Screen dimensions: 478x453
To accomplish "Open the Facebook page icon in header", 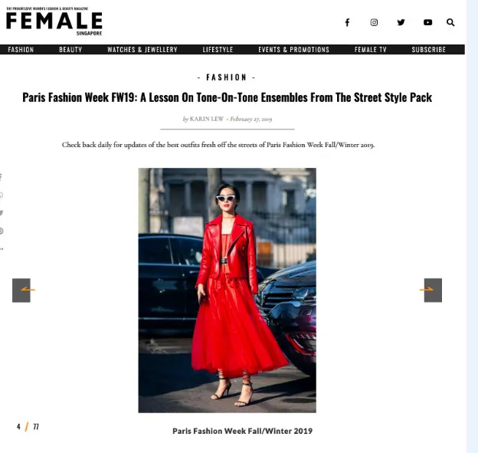I will 347,22.
